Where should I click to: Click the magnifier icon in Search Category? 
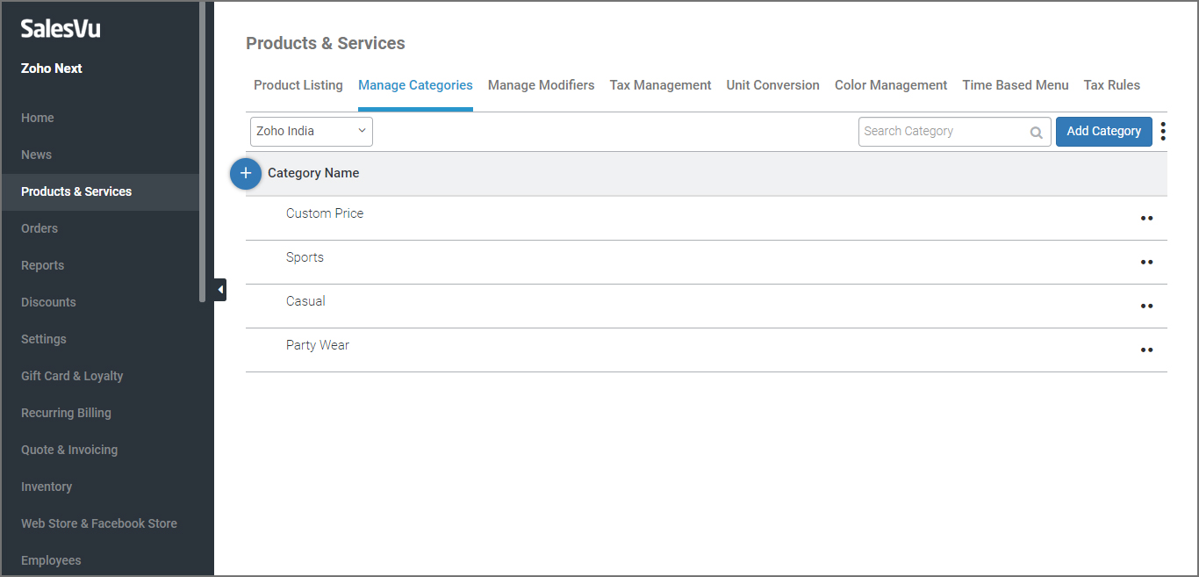[x=1037, y=133]
